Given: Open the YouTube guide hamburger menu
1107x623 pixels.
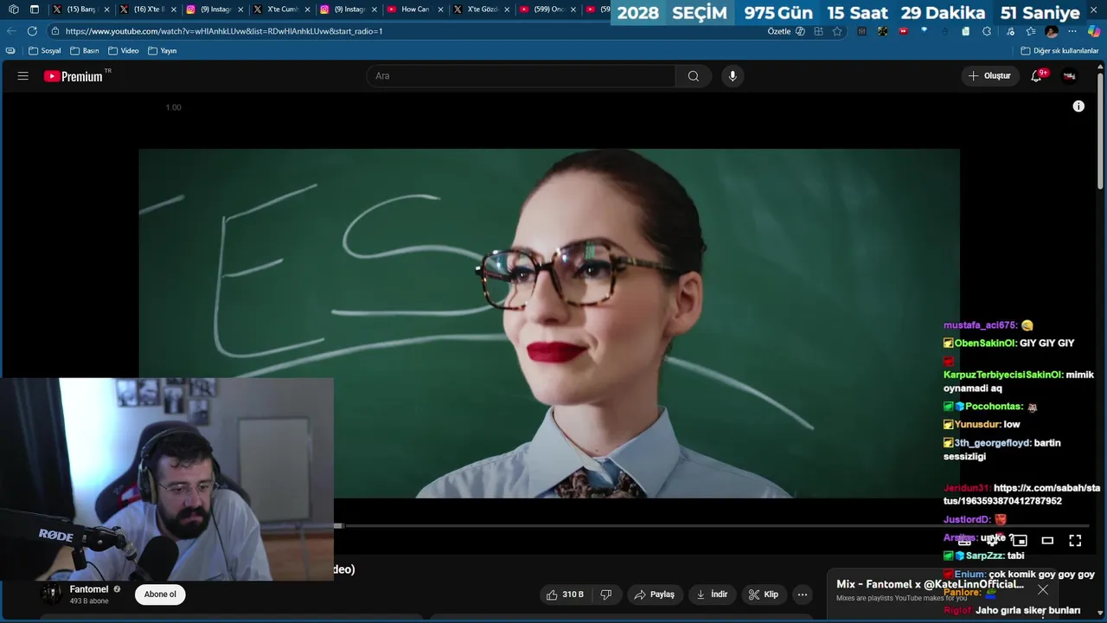Looking at the screenshot, I should (x=23, y=76).
